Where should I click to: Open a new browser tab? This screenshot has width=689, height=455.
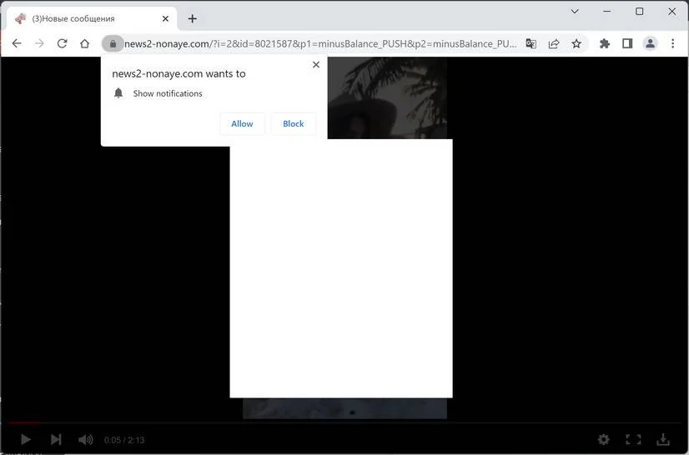pos(193,18)
